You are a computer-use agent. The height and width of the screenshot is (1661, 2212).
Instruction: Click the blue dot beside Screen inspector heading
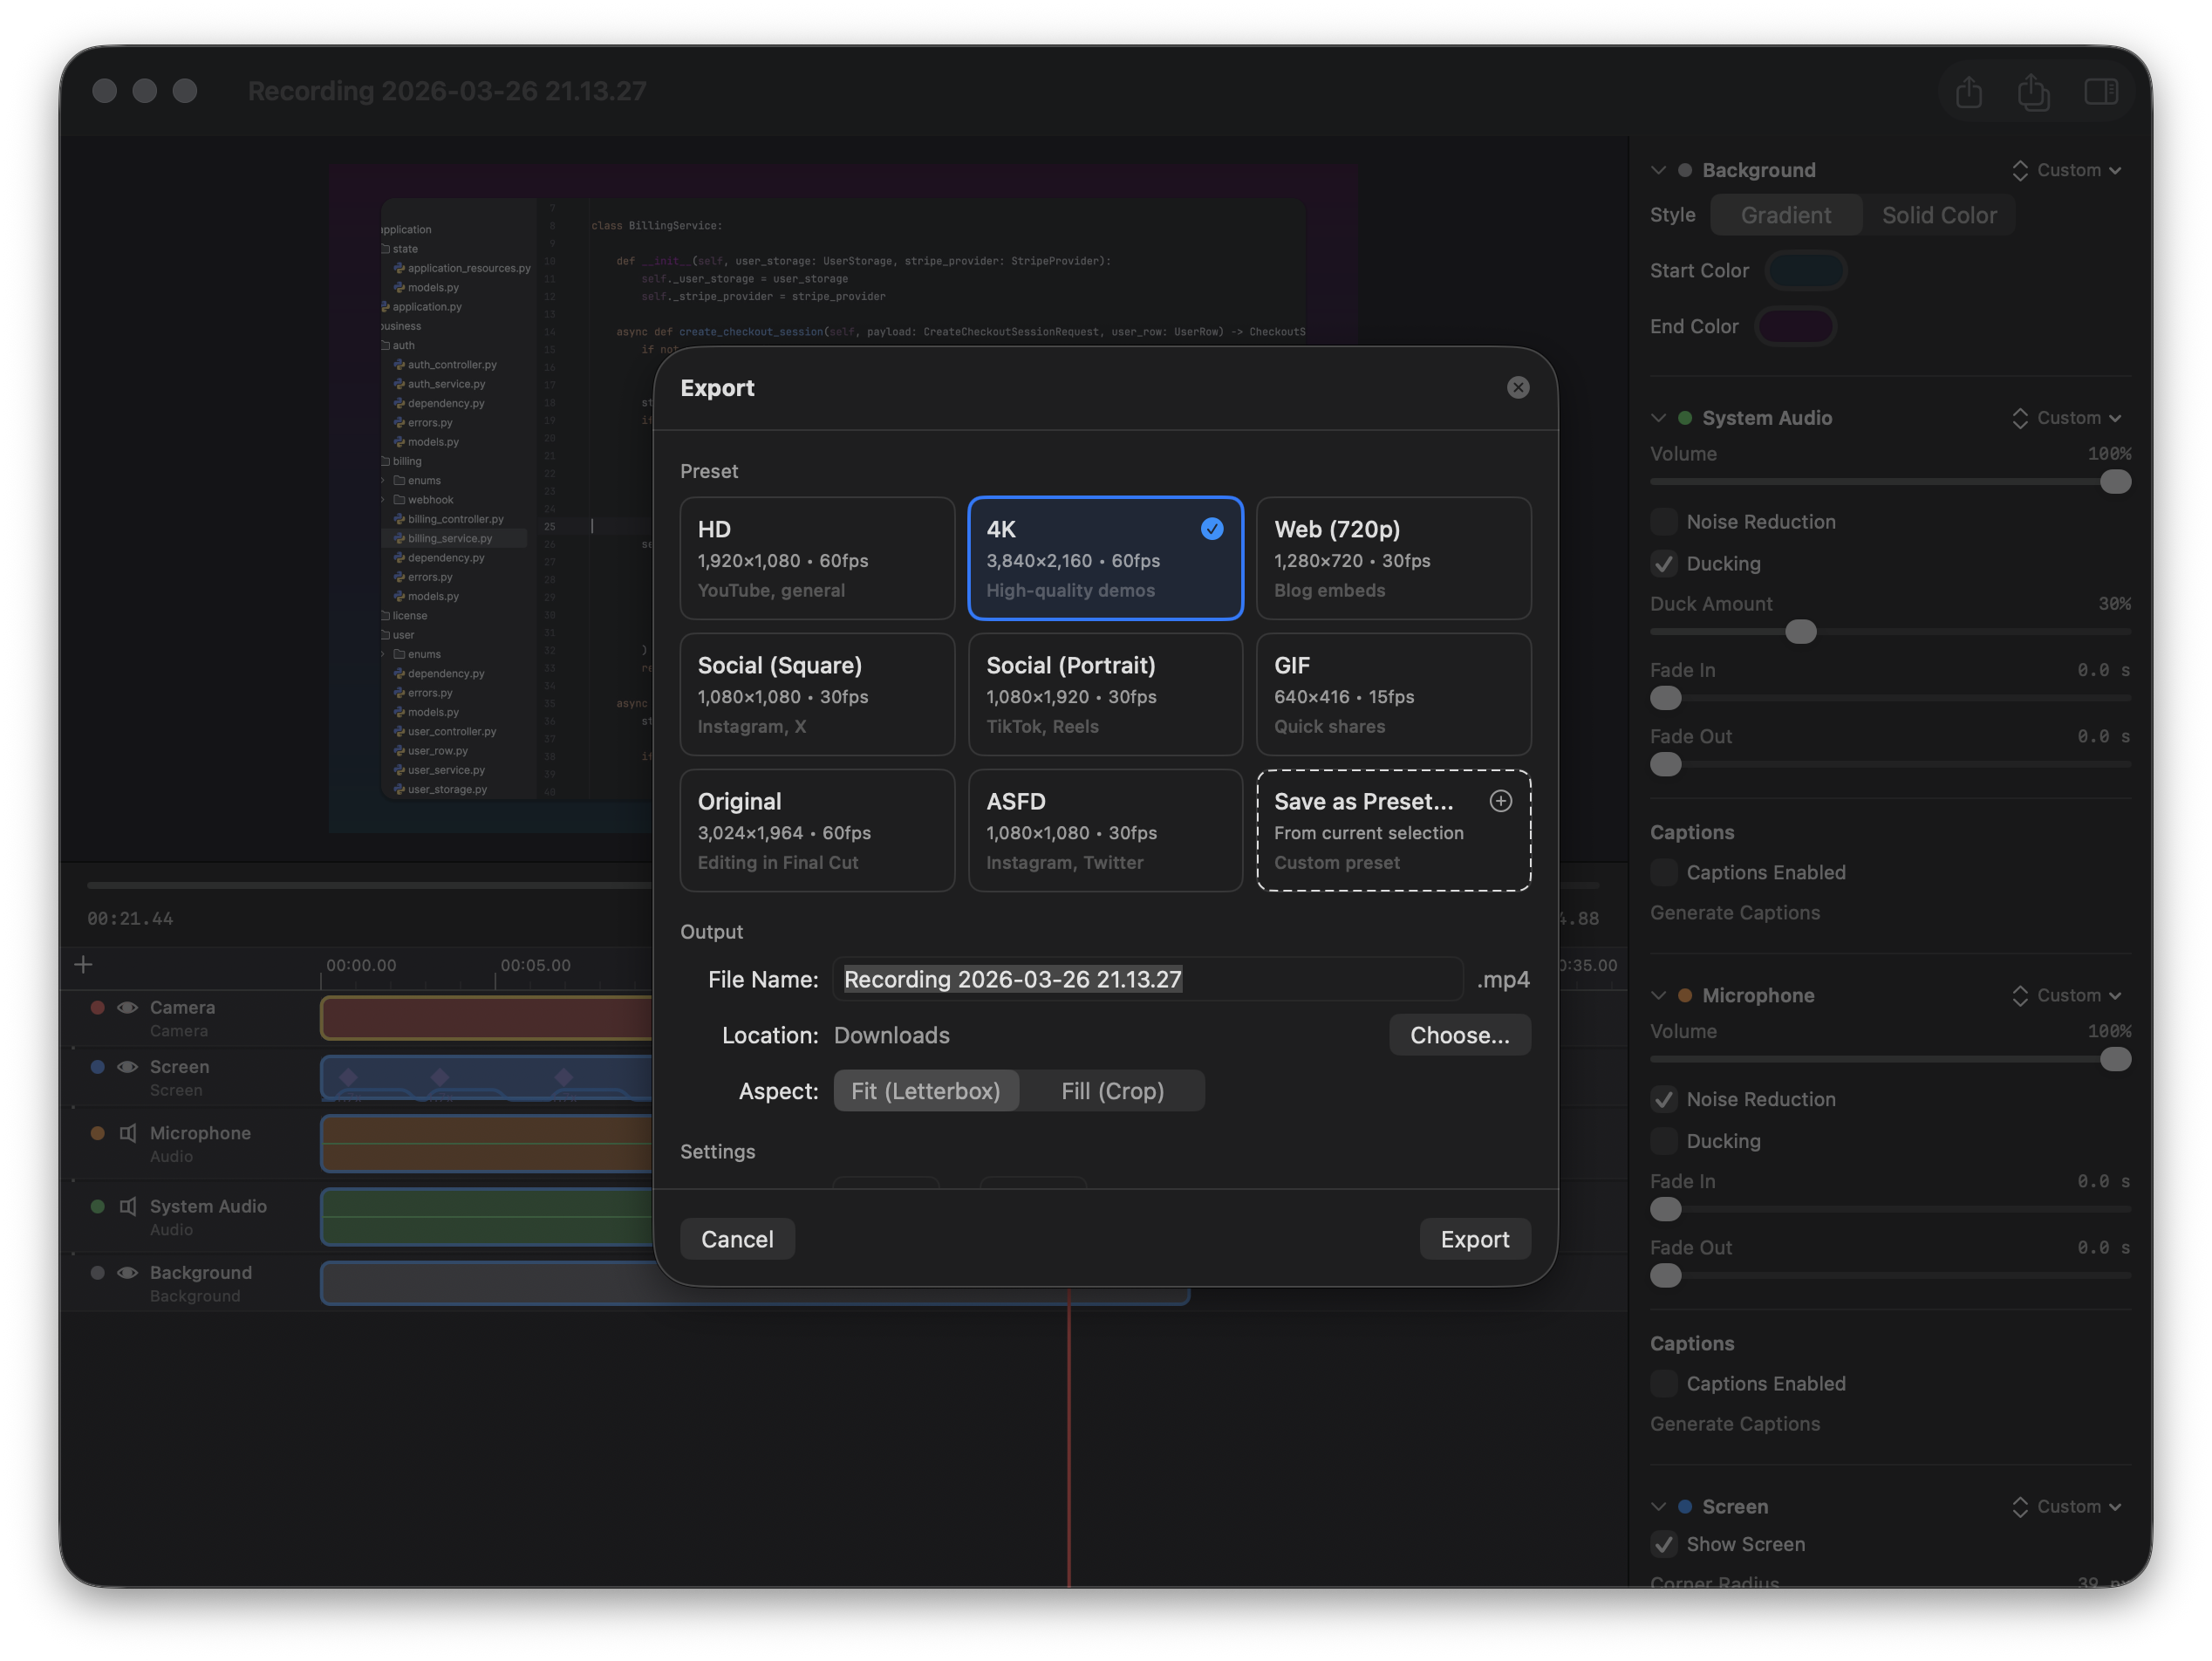[1685, 1506]
